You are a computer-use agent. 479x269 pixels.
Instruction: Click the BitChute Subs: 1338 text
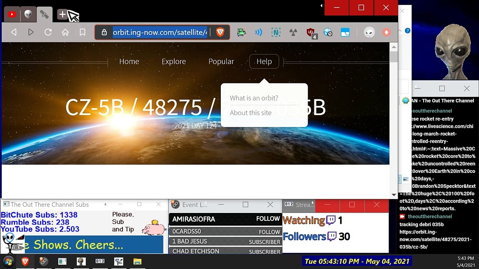[x=39, y=215]
